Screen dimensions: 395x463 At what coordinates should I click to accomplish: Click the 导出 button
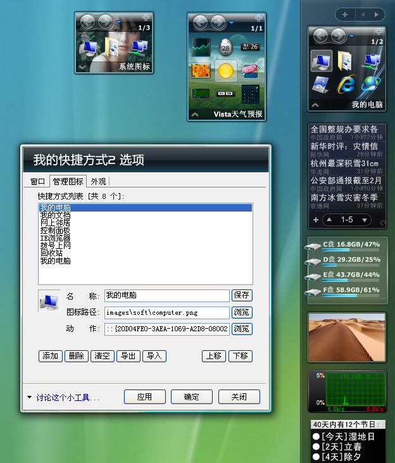pos(129,356)
